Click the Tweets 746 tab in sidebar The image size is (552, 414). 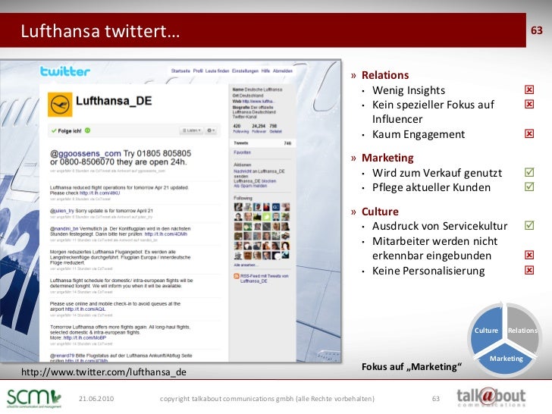coord(262,143)
